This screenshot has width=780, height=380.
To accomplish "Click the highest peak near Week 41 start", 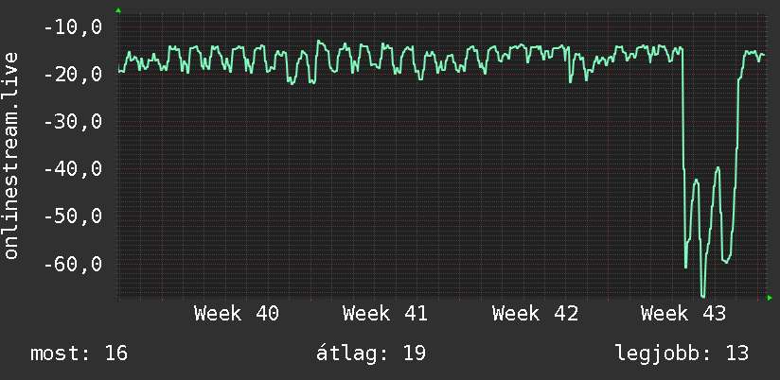I will [319, 43].
